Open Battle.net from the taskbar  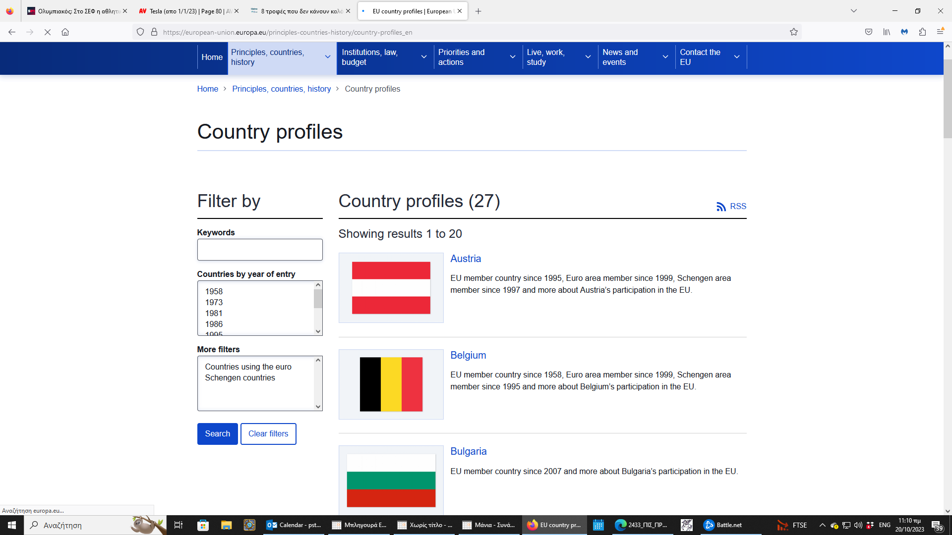point(723,525)
